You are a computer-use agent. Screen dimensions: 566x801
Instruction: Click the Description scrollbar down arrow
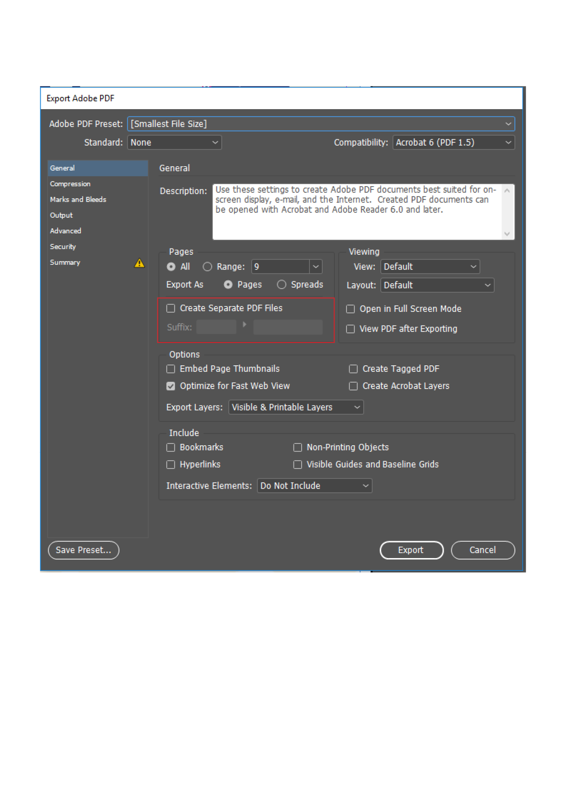point(507,234)
